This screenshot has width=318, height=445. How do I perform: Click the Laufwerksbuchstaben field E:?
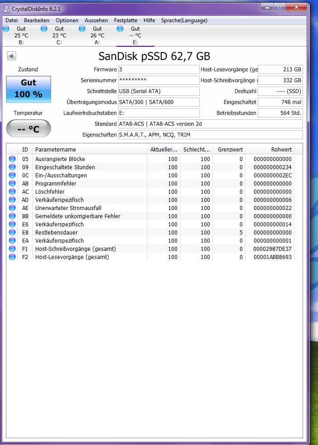(x=159, y=113)
